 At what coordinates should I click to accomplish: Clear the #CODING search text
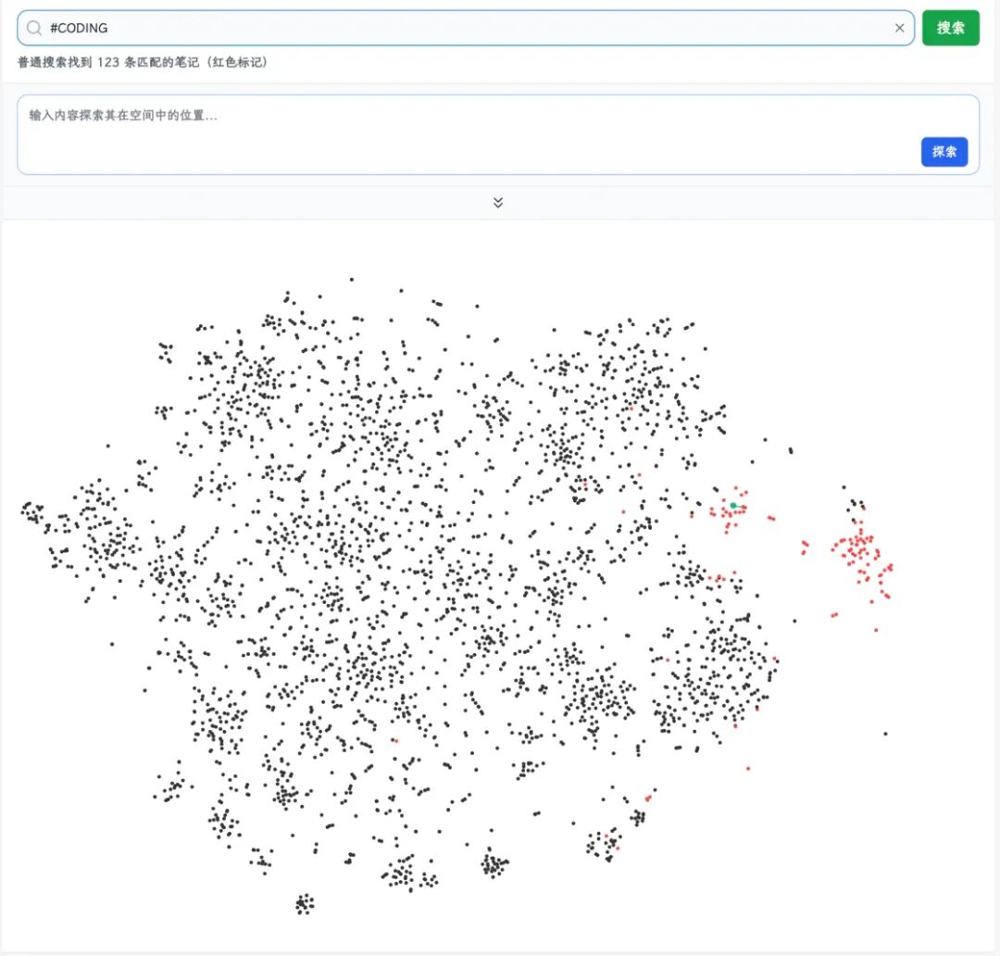pyautogui.click(x=899, y=28)
